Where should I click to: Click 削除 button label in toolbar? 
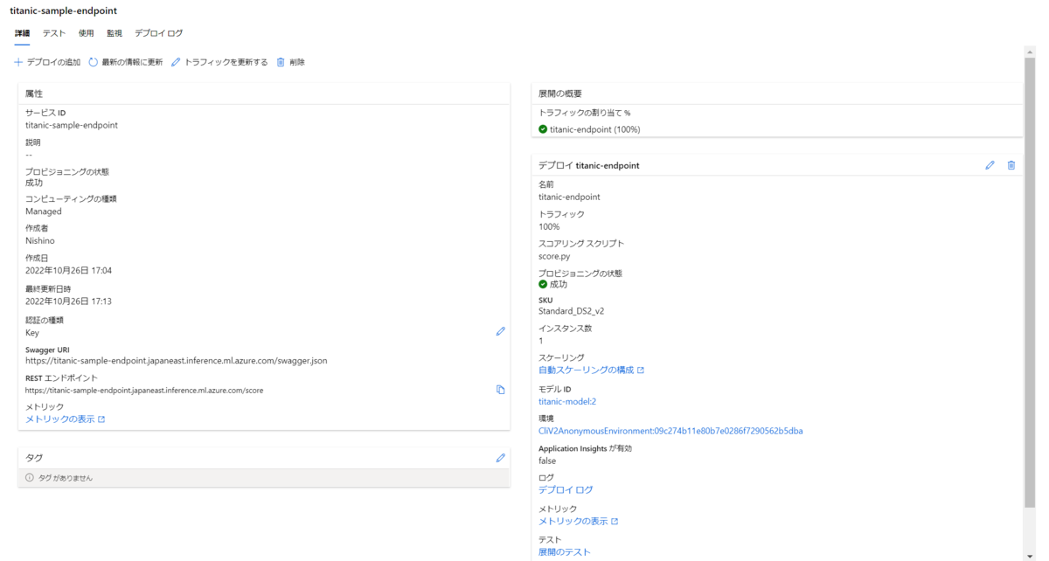coord(297,62)
